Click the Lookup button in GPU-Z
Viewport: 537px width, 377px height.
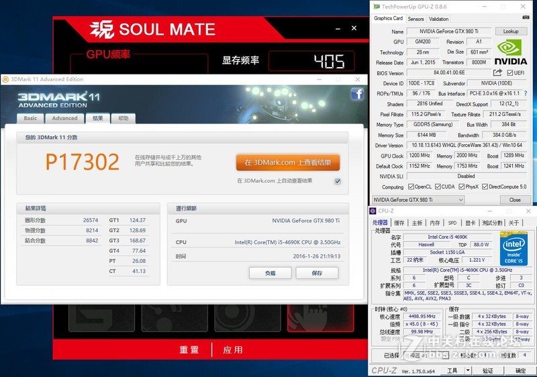click(x=511, y=32)
